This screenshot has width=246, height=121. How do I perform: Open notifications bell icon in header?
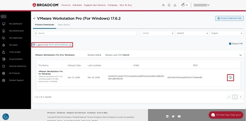click(169, 5)
